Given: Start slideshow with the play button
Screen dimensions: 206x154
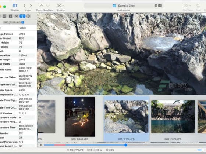Looking at the screenshot, I should click(41, 145).
